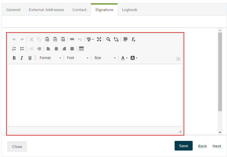The height and width of the screenshot is (157, 227).
Task: Toggle Italic formatting
Action: click(x=22, y=58)
